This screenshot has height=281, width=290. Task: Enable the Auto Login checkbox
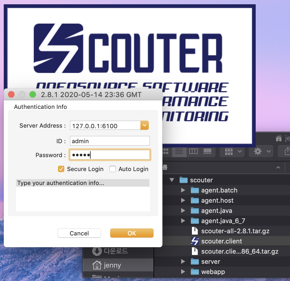click(x=113, y=169)
